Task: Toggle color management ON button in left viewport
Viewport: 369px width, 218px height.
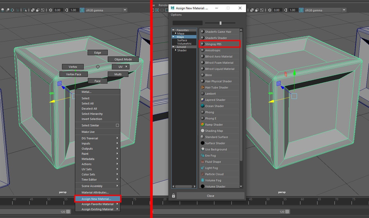Action: [82, 10]
